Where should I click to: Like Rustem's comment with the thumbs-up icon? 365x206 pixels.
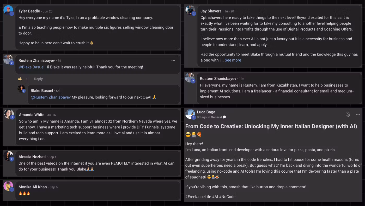(x=20, y=79)
